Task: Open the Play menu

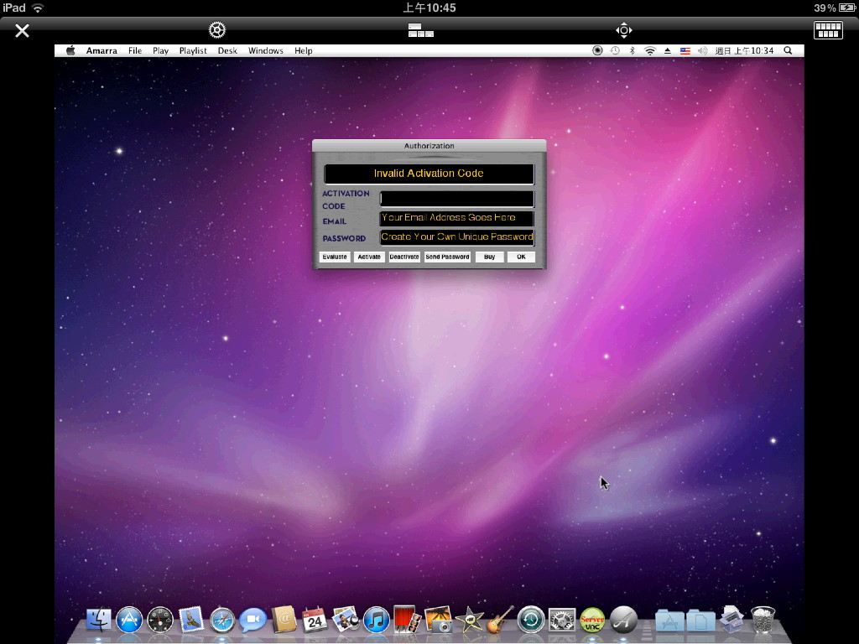Action: 160,50
